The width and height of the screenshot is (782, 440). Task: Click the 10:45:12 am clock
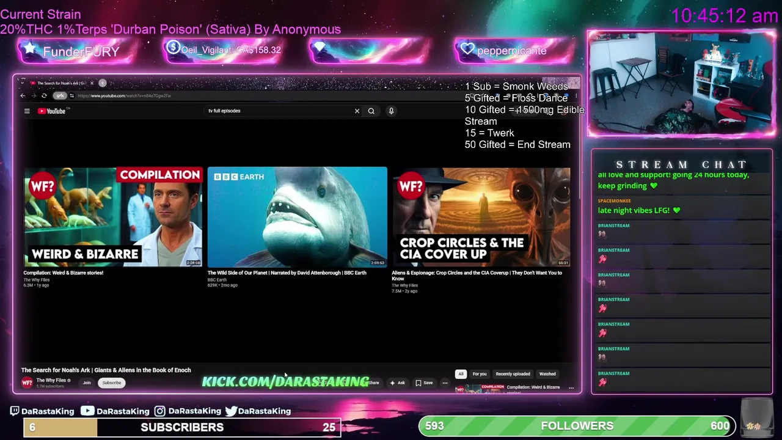(x=725, y=16)
